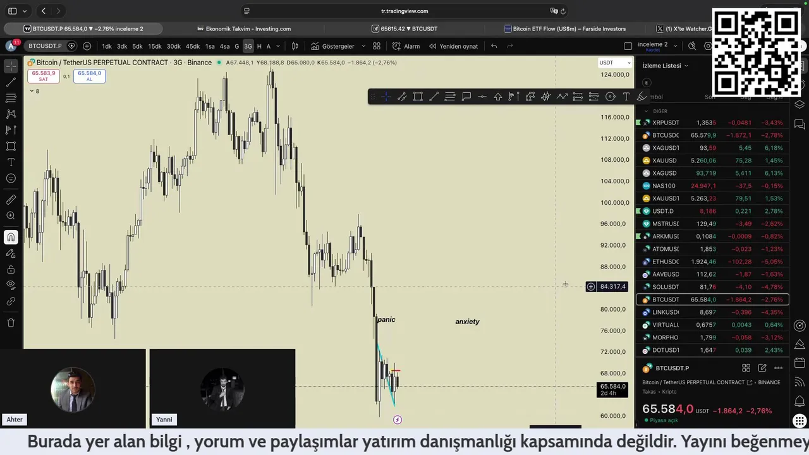This screenshot has height=455, width=809.
Task: Open user profile avatar with notifications badge
Action: click(x=11, y=46)
